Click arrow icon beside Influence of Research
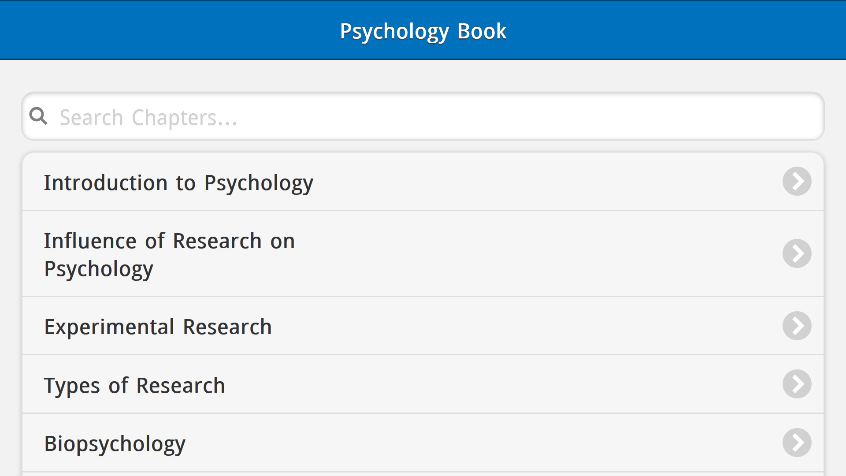The width and height of the screenshot is (846, 476). point(797,253)
